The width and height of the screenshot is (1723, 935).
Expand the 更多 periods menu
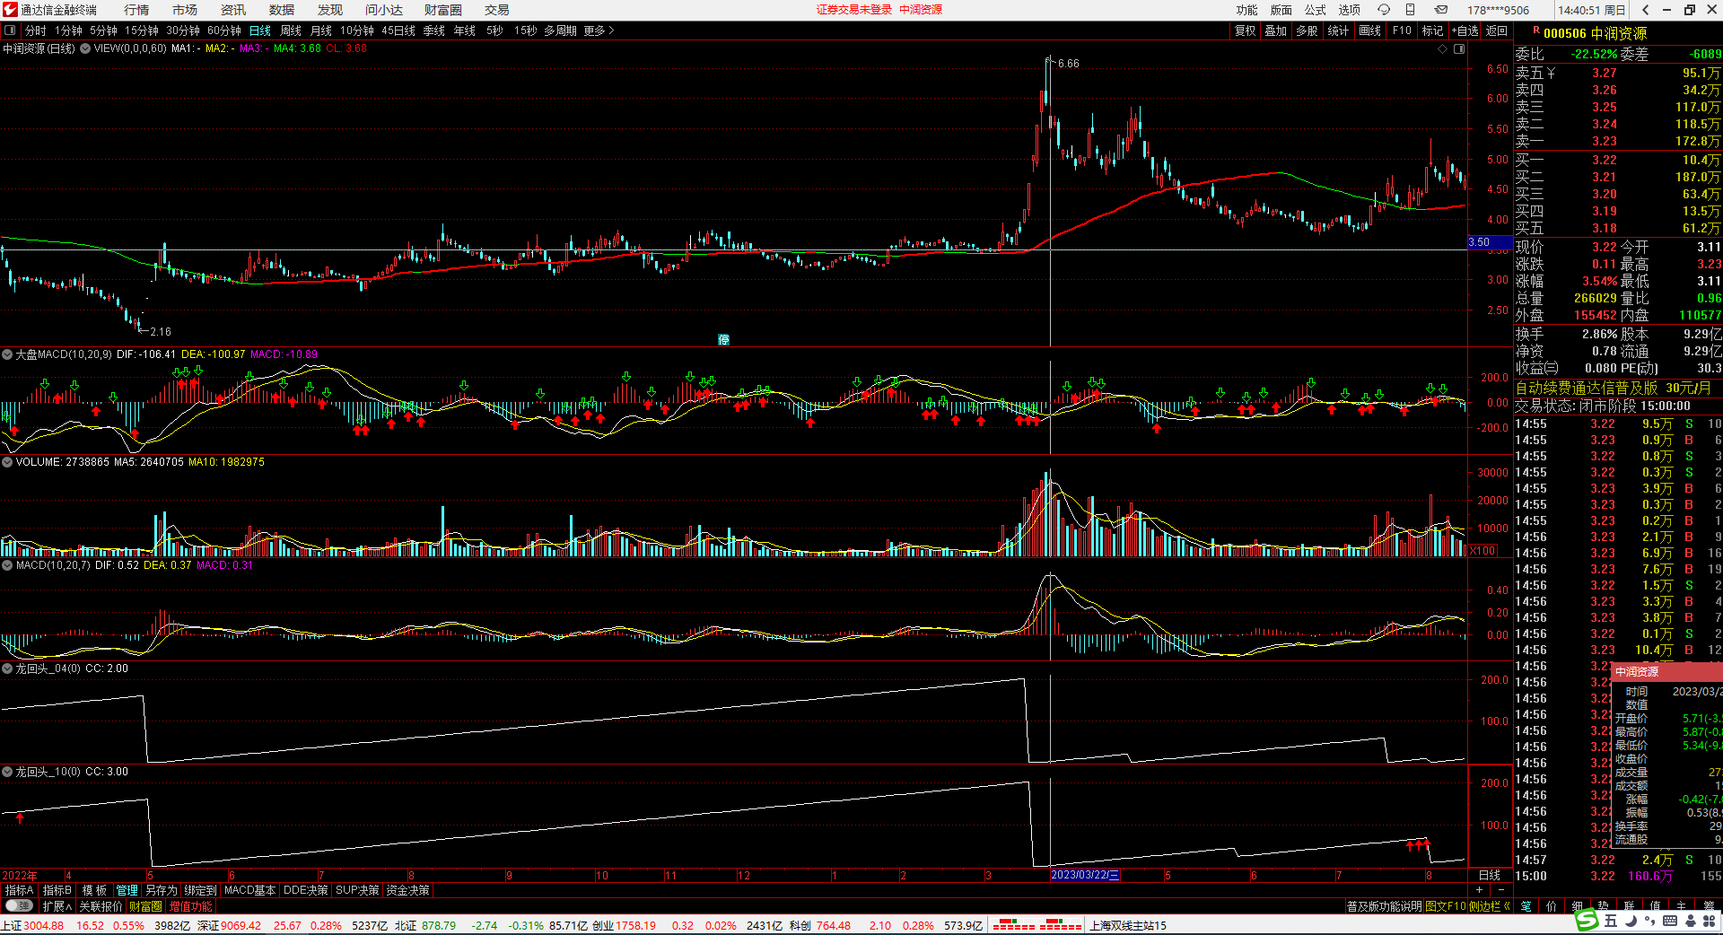[x=599, y=31]
